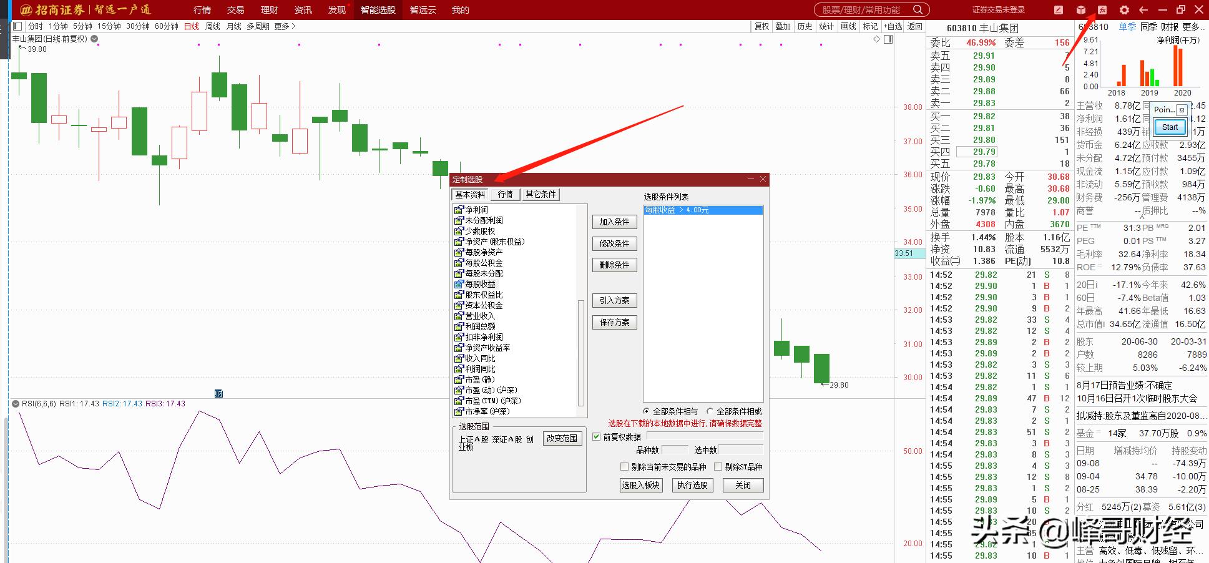Select the 利润同比 item icon

point(459,369)
